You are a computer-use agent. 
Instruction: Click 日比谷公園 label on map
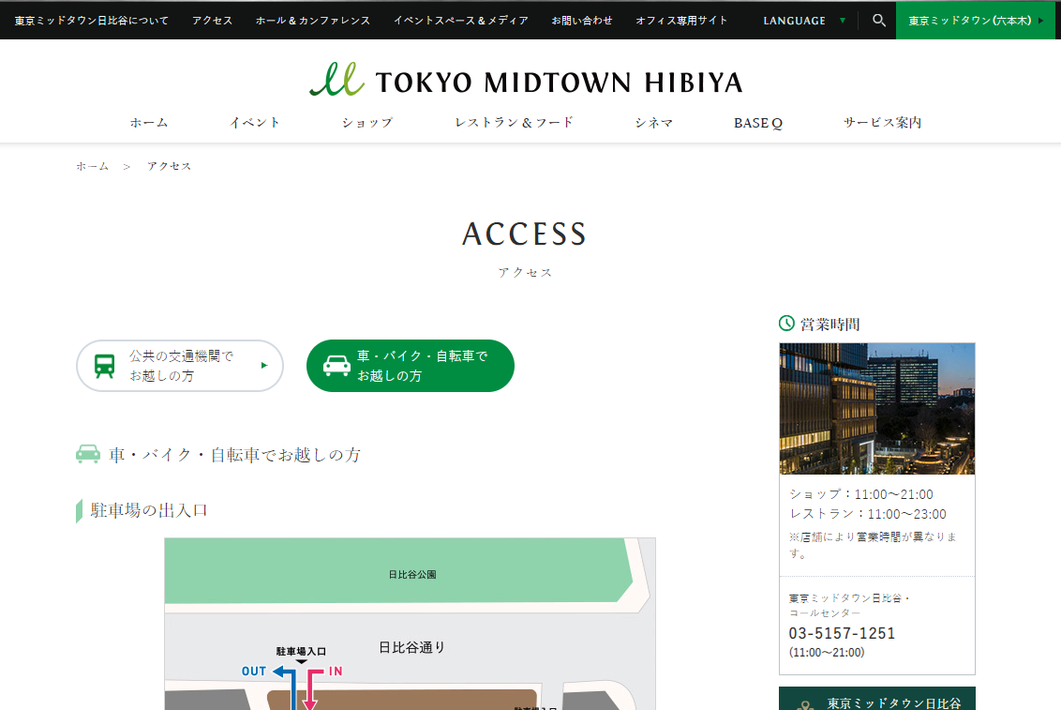tap(412, 575)
